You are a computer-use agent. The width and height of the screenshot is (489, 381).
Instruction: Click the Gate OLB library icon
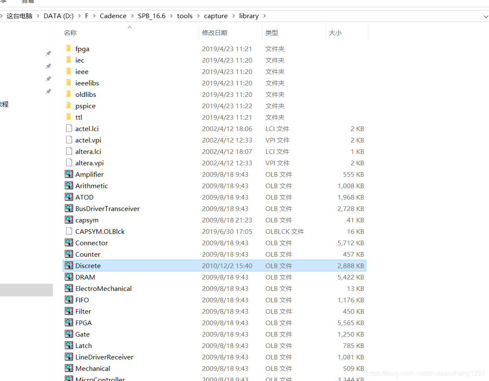click(69, 334)
